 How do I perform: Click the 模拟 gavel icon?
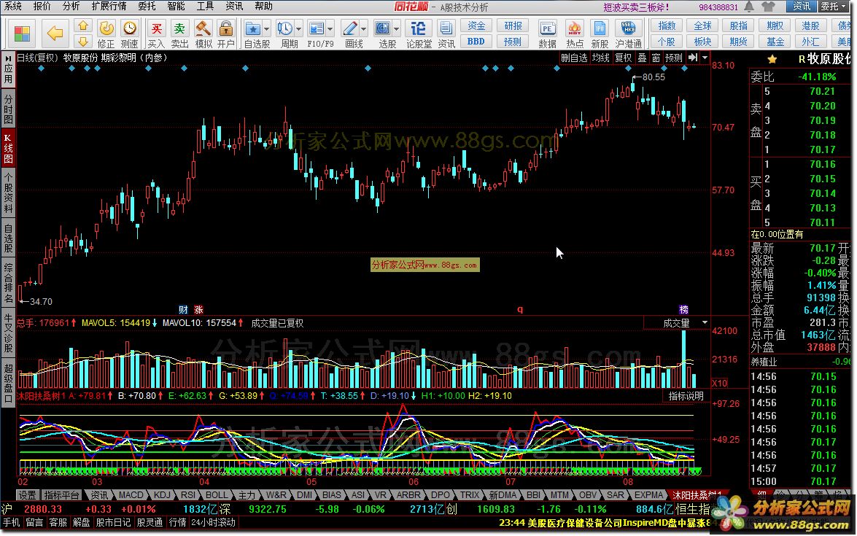tap(203, 28)
